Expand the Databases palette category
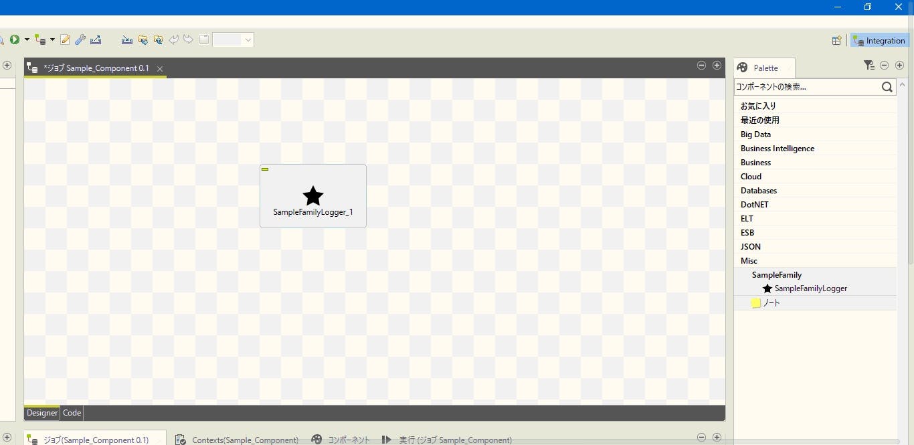914x445 pixels. pos(815,190)
